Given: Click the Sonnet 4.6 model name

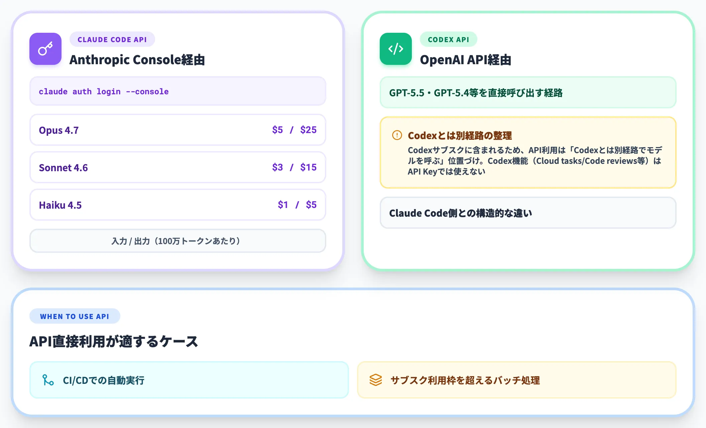Looking at the screenshot, I should coord(63,168).
